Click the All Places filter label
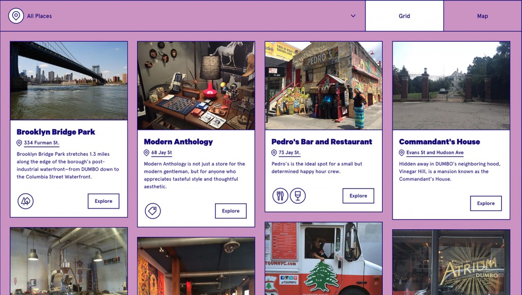This screenshot has height=295, width=522. [x=39, y=16]
